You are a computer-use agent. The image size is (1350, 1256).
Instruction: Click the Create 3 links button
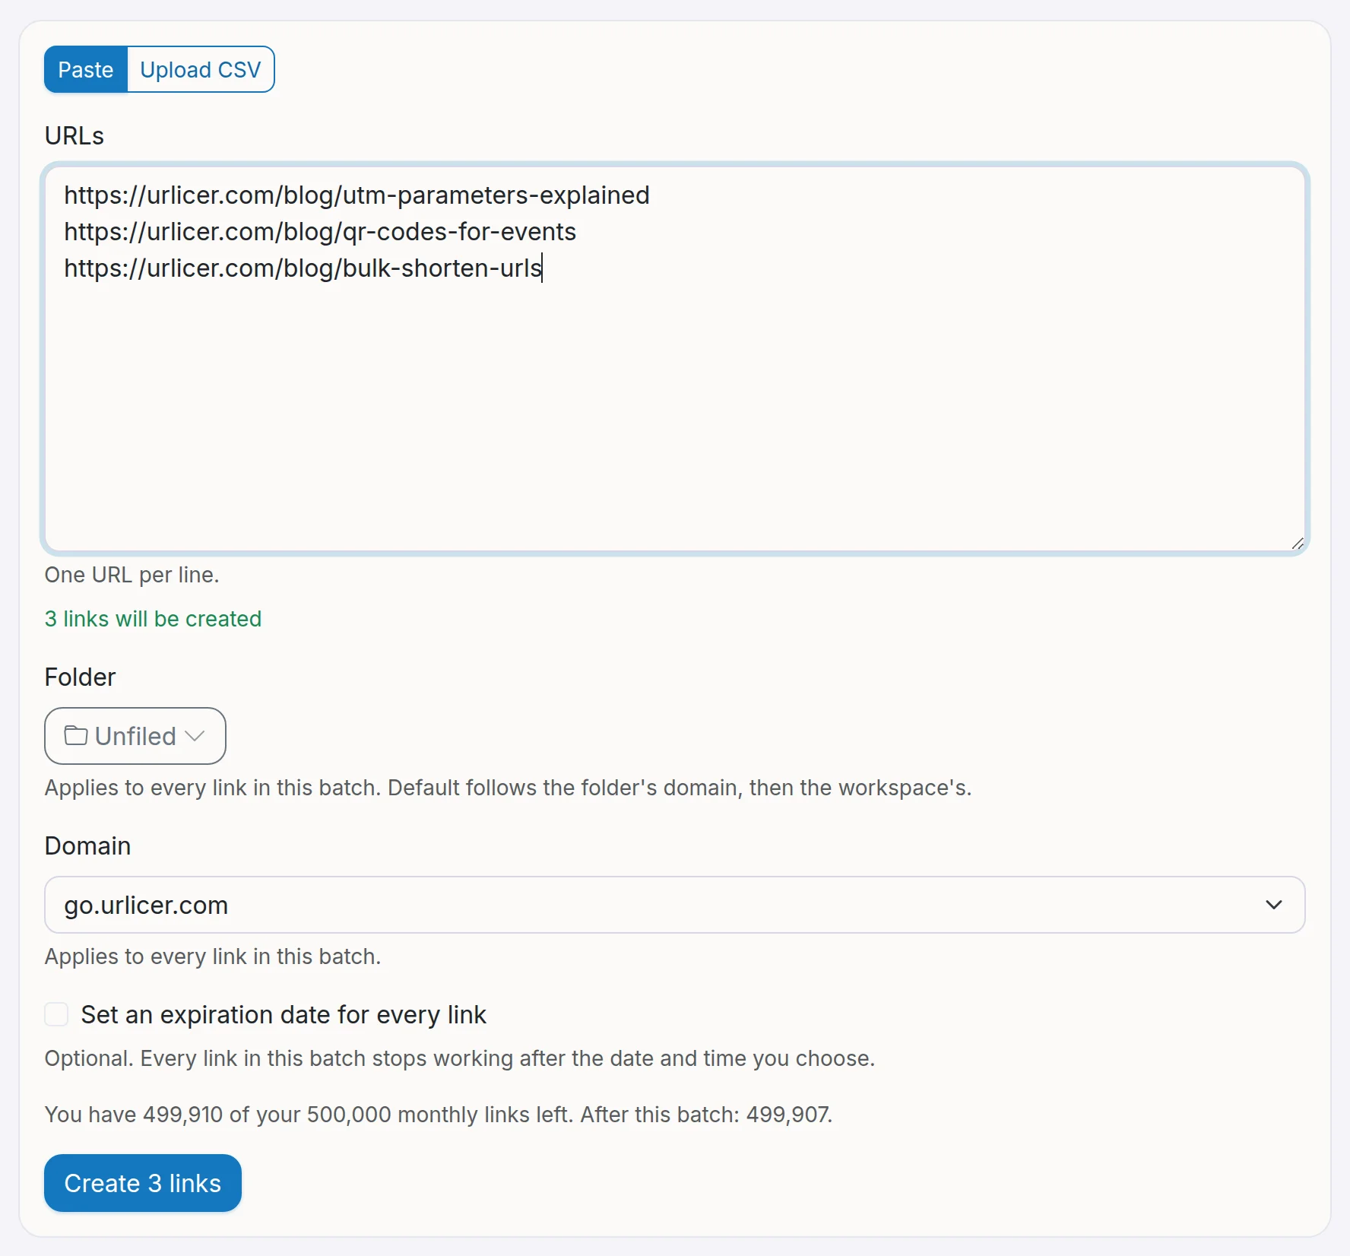pyautogui.click(x=143, y=1183)
